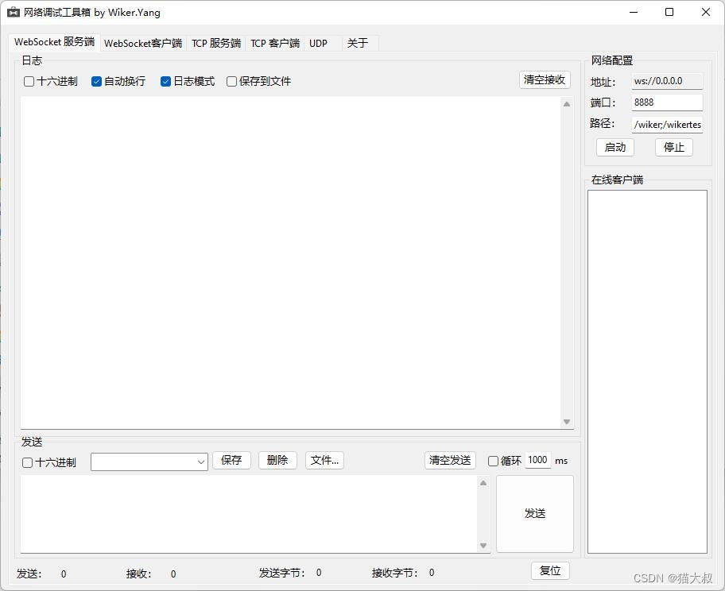Turn off 日志模式
This screenshot has height=591, width=725.
click(x=165, y=81)
